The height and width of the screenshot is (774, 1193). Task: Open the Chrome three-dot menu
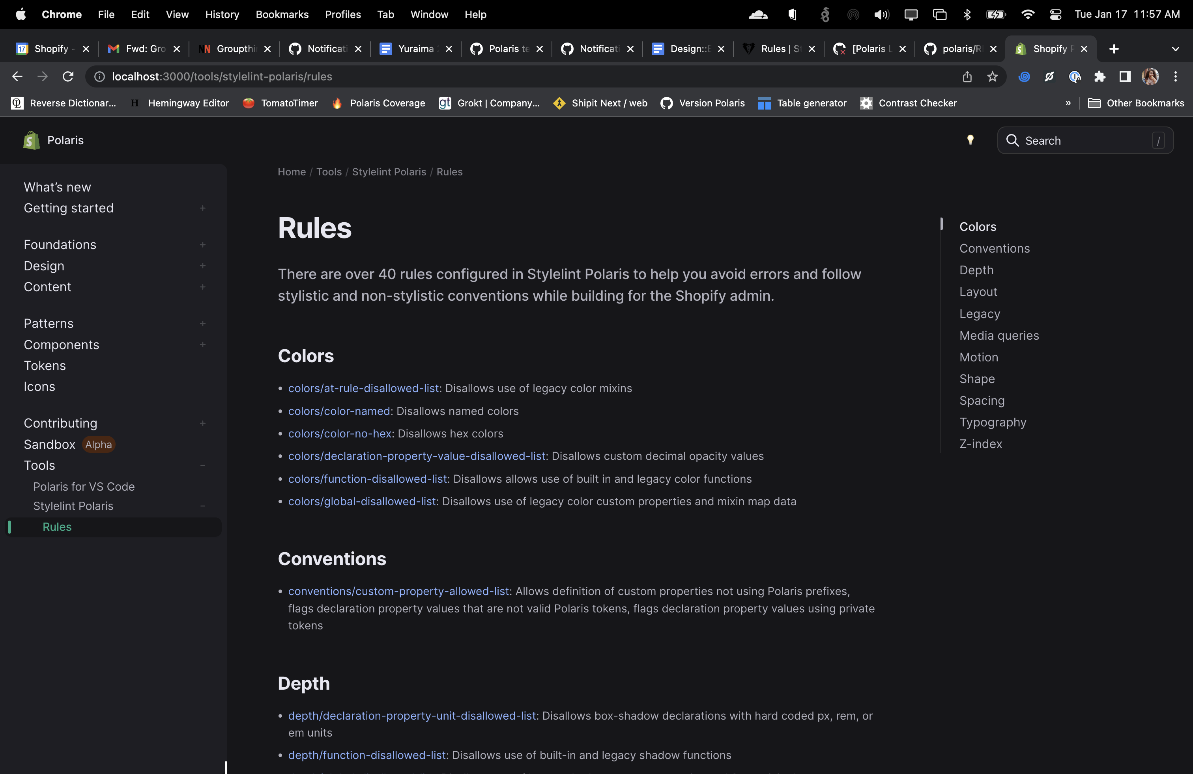(1175, 76)
